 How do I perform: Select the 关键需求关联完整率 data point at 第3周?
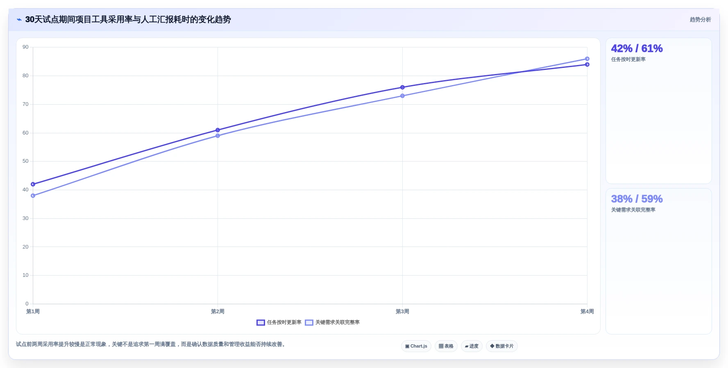(402, 96)
